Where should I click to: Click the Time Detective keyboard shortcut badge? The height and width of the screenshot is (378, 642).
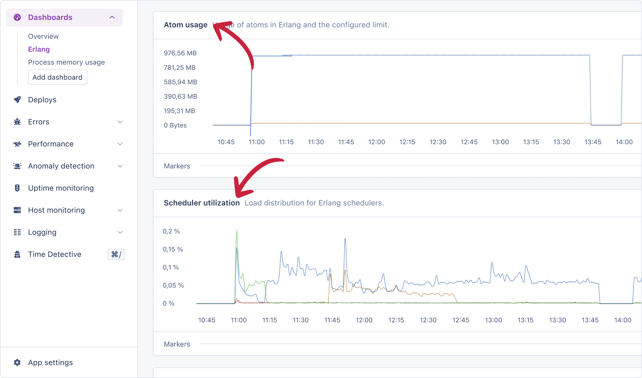116,255
